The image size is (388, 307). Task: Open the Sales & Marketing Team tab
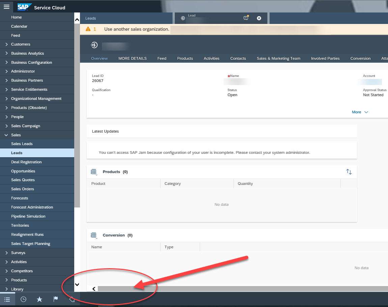[278, 58]
